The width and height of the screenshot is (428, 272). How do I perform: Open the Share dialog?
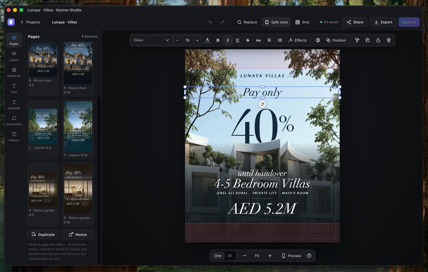[355, 22]
